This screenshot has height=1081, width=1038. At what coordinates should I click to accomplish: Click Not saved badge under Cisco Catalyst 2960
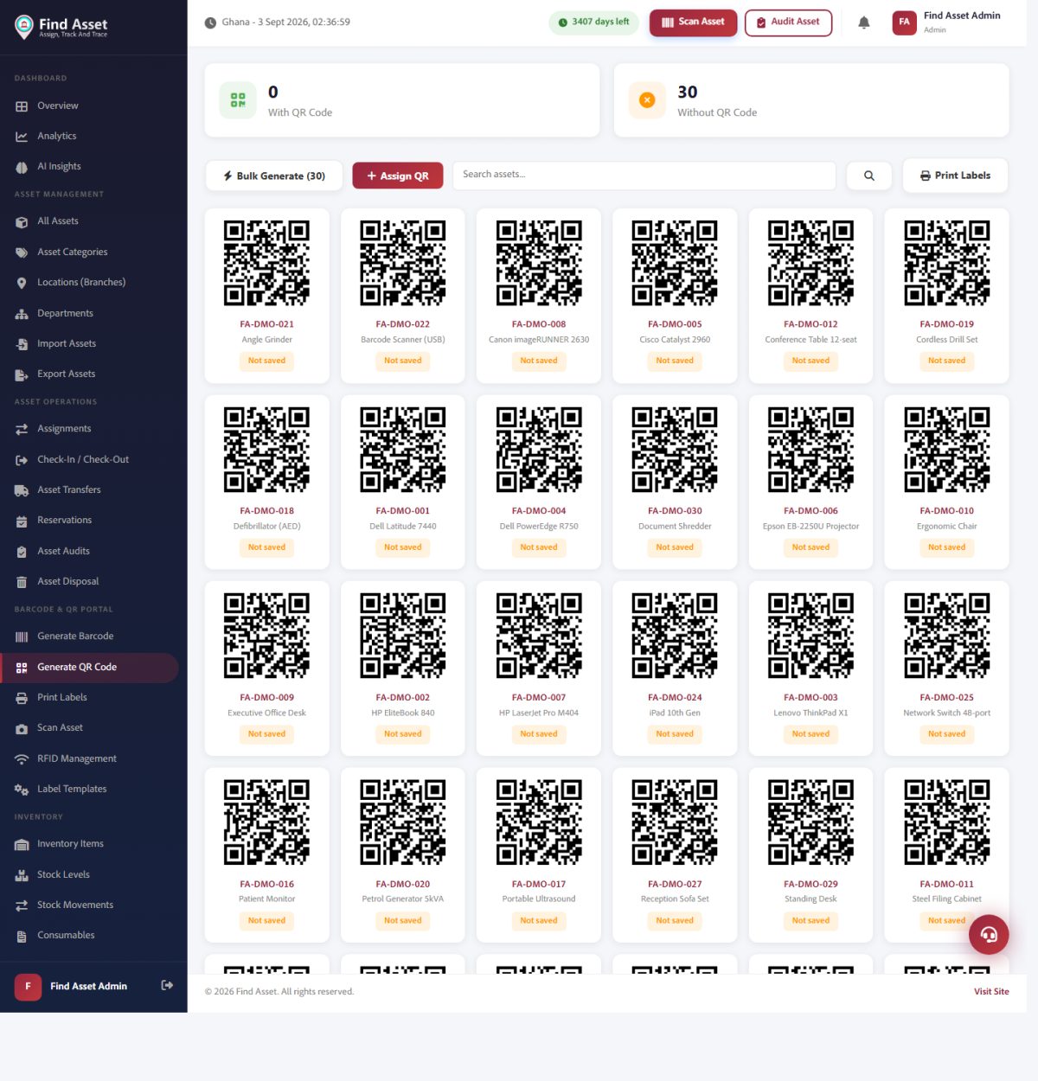675,361
